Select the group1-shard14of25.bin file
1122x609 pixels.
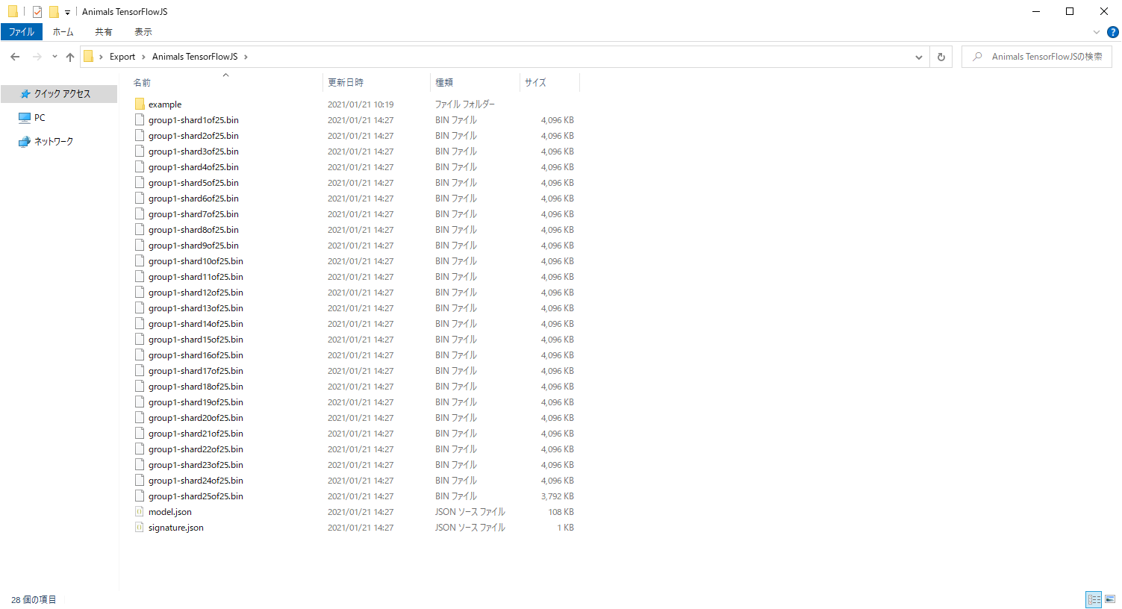[x=196, y=324]
